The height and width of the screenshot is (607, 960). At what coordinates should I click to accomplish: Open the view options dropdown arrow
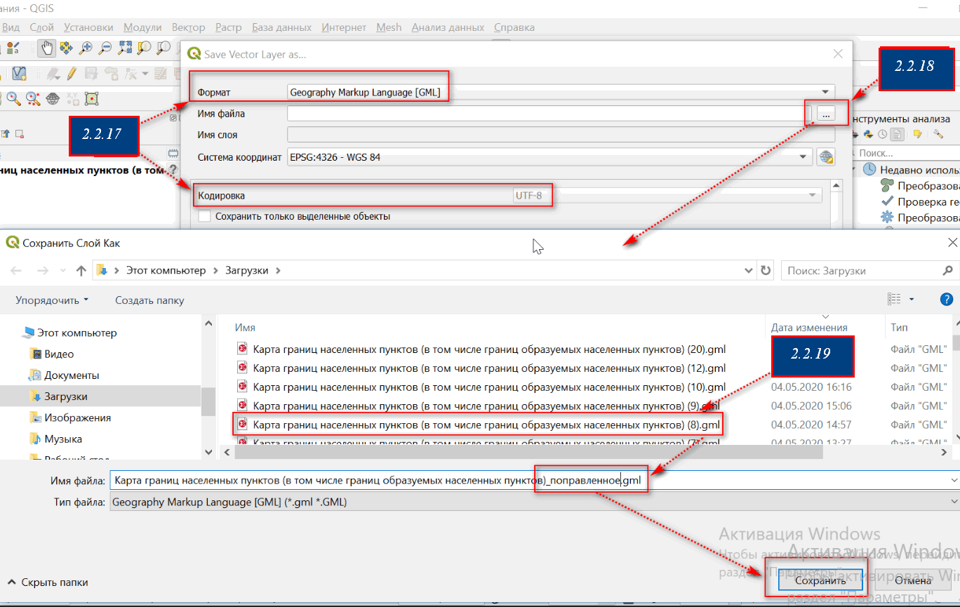(x=912, y=299)
